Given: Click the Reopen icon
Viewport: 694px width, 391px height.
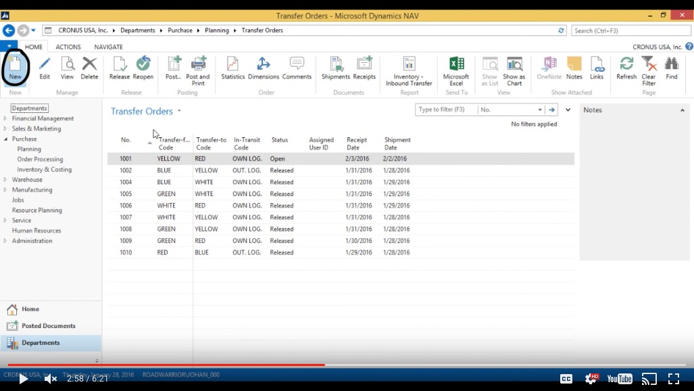Looking at the screenshot, I should pos(143,64).
